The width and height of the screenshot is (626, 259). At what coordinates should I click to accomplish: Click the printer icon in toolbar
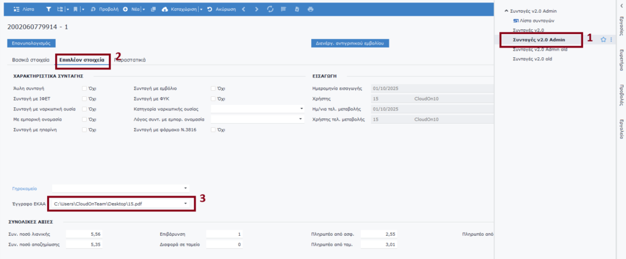click(311, 10)
